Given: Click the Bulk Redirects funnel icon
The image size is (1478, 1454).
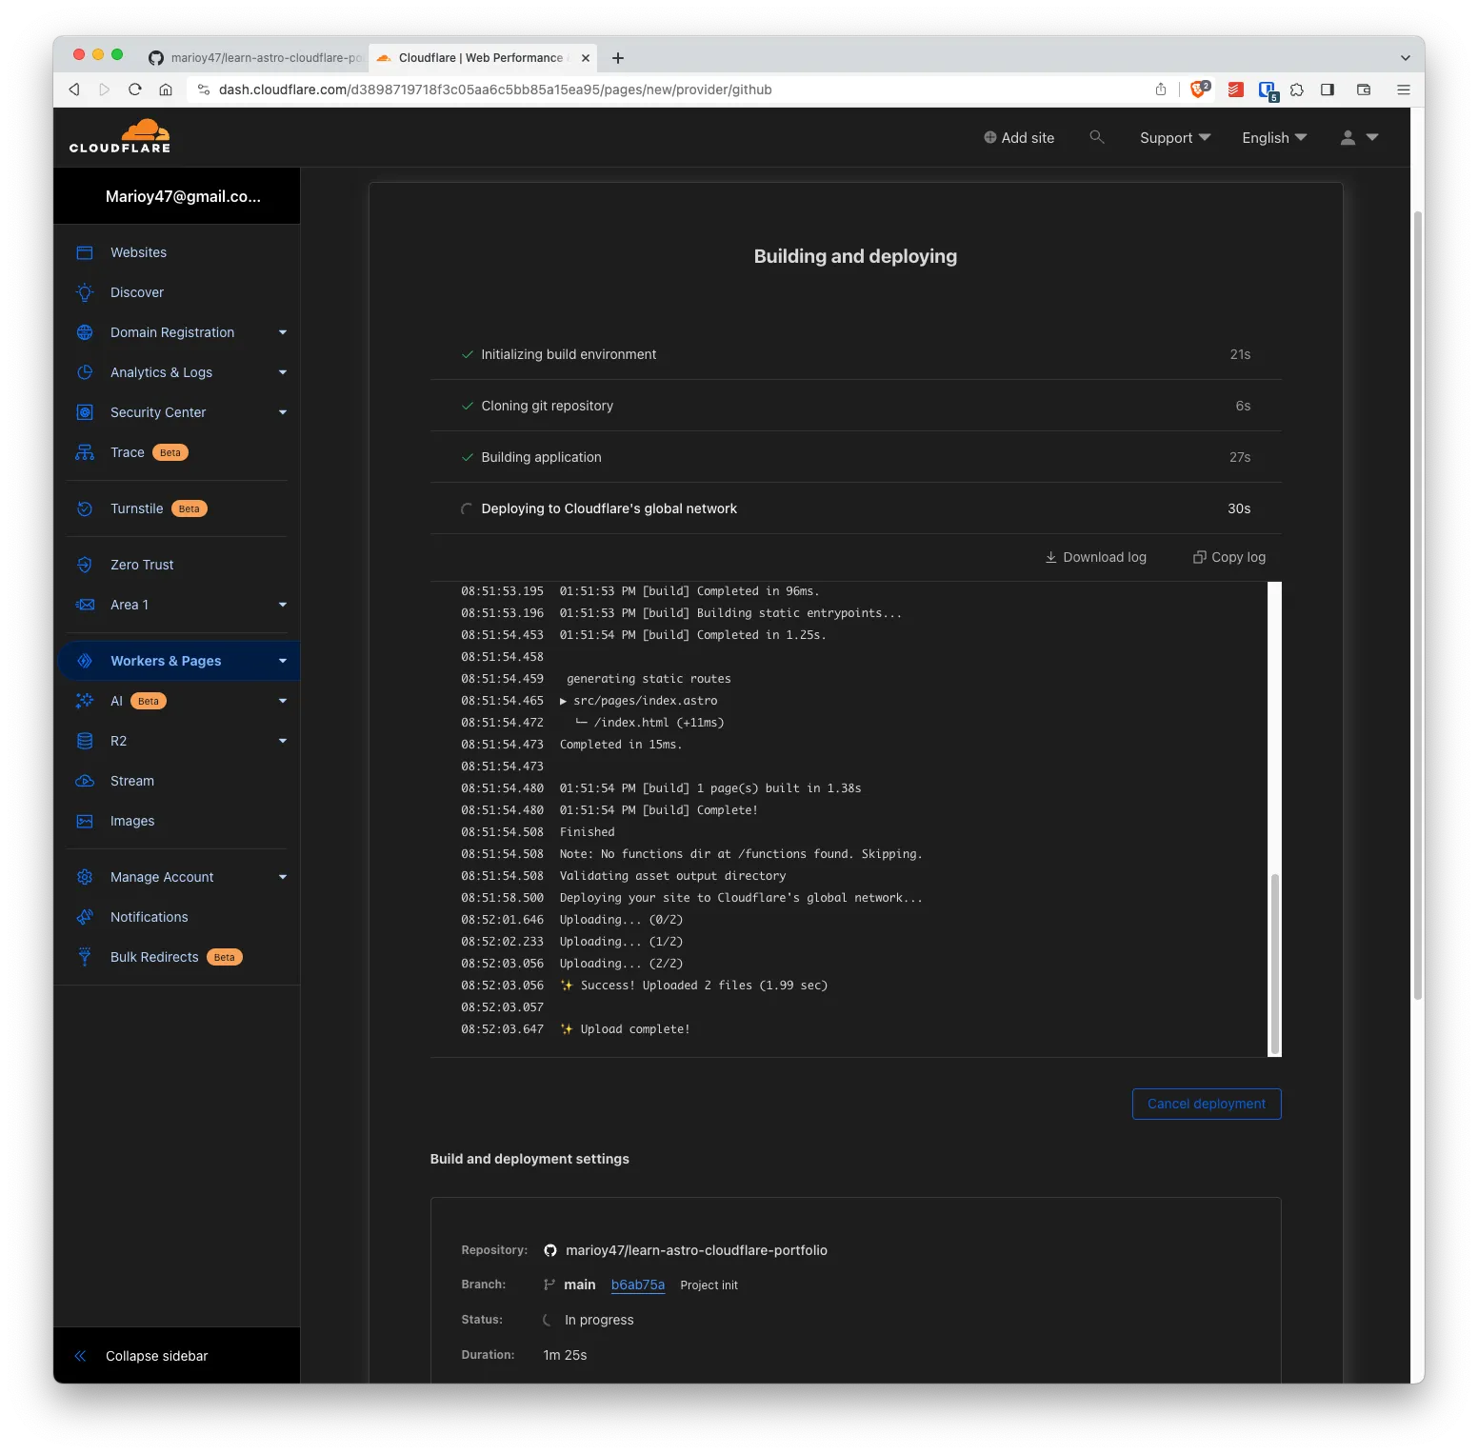Looking at the screenshot, I should click(x=85, y=957).
